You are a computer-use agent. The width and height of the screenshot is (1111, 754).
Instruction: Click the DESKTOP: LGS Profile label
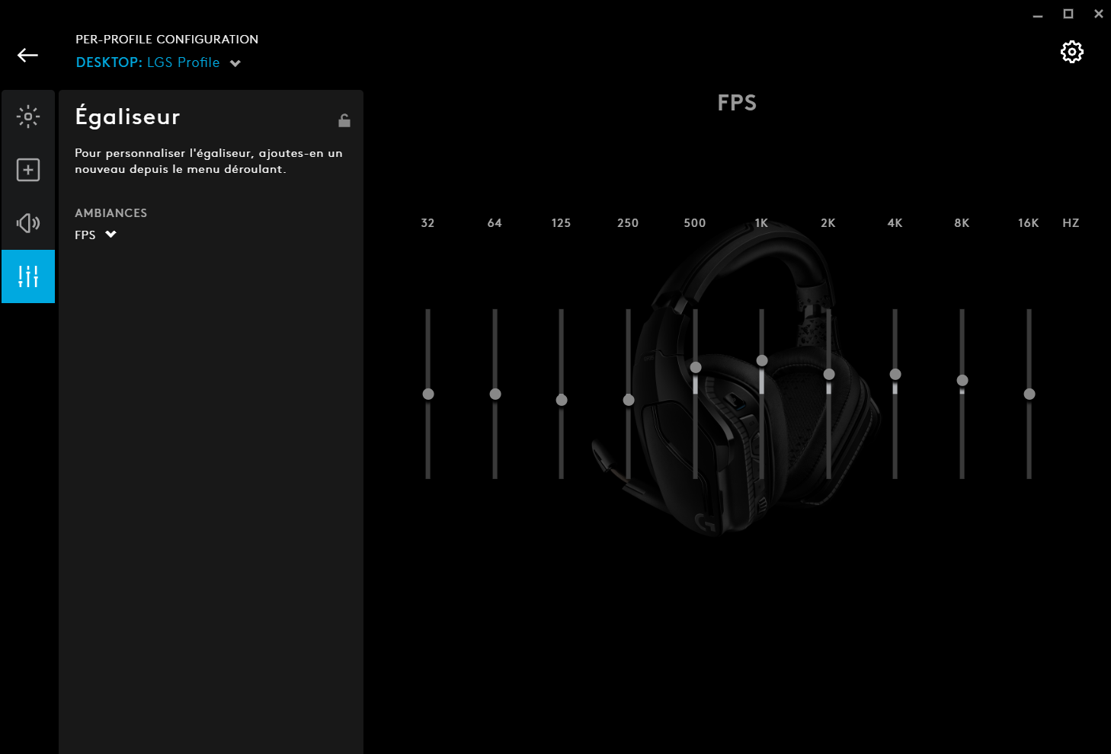(147, 62)
